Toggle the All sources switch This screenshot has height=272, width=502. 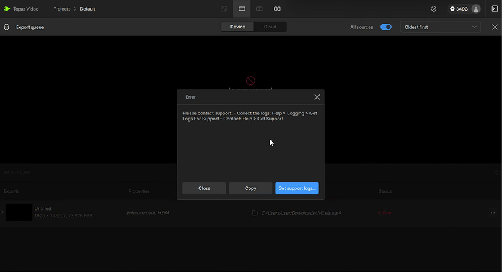point(386,27)
